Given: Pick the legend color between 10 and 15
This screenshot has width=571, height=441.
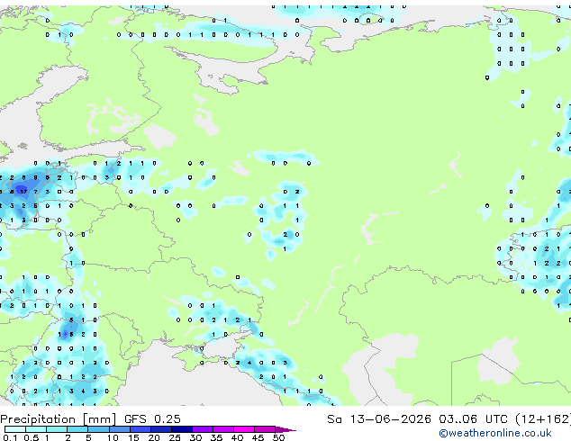Looking at the screenshot, I should [120, 429].
